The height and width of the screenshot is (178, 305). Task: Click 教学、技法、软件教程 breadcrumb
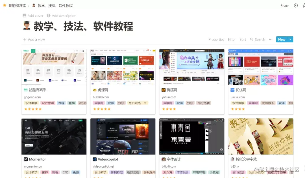point(55,6)
